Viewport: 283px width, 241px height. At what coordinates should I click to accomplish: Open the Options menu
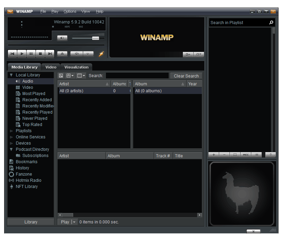(x=70, y=11)
